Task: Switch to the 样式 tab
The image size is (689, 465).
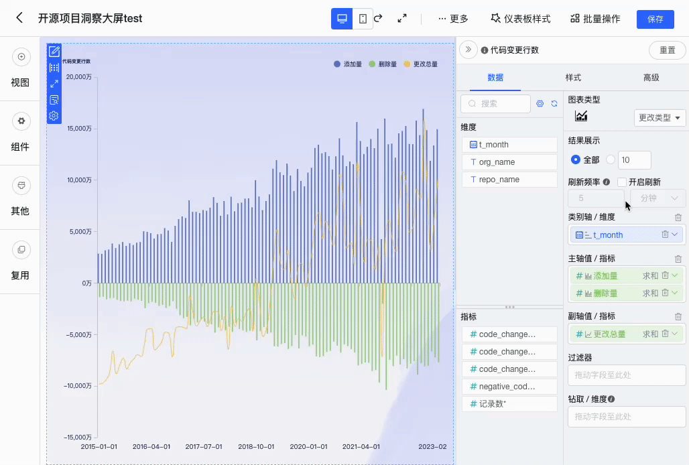Action: coord(573,78)
